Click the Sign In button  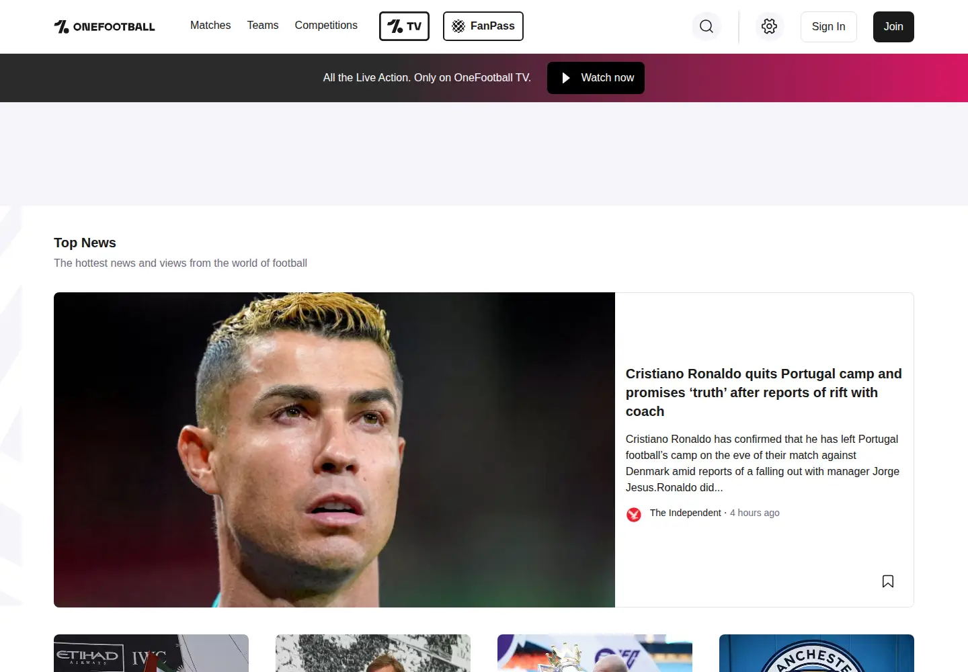829,27
